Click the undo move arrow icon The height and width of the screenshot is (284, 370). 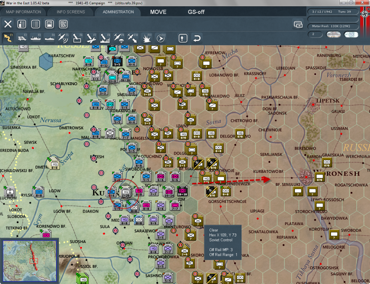(x=197, y=38)
